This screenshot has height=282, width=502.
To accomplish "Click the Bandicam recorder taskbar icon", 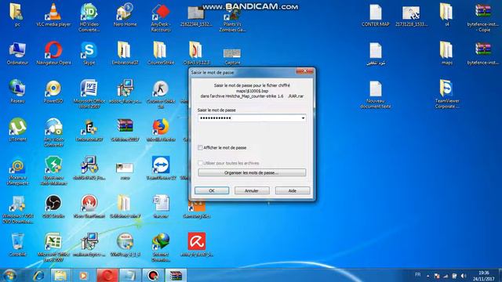I will click(x=153, y=275).
